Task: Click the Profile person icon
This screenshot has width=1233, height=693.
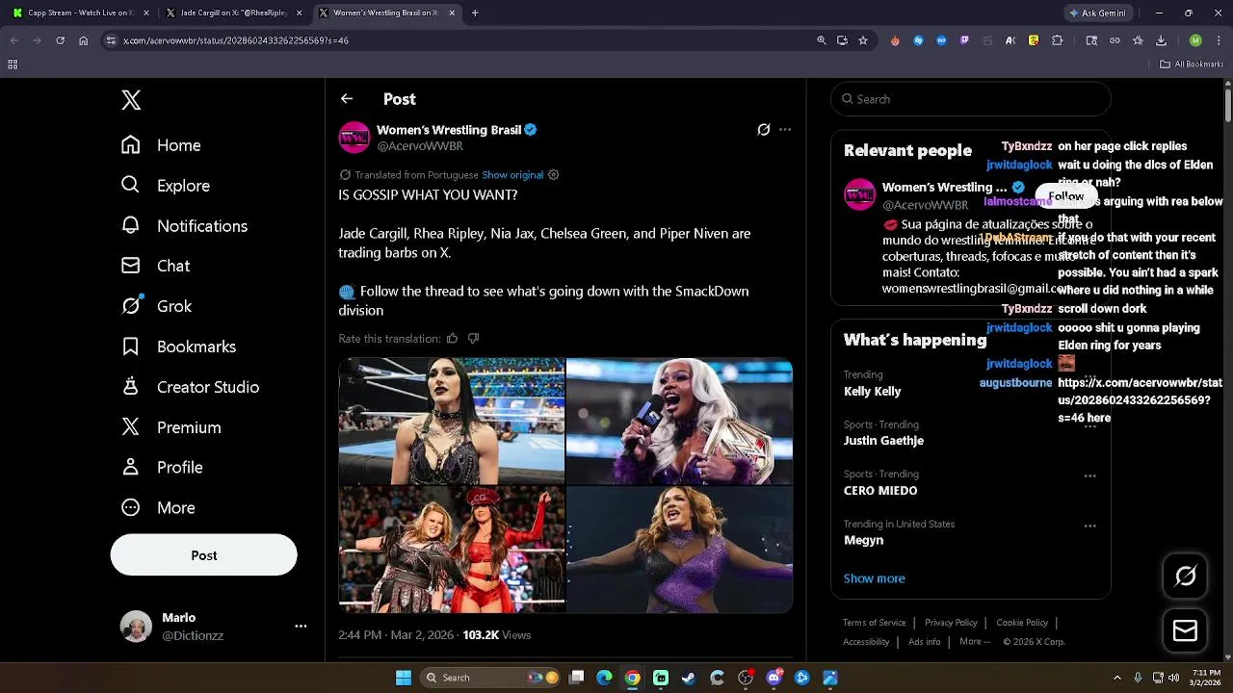Action: [131, 467]
